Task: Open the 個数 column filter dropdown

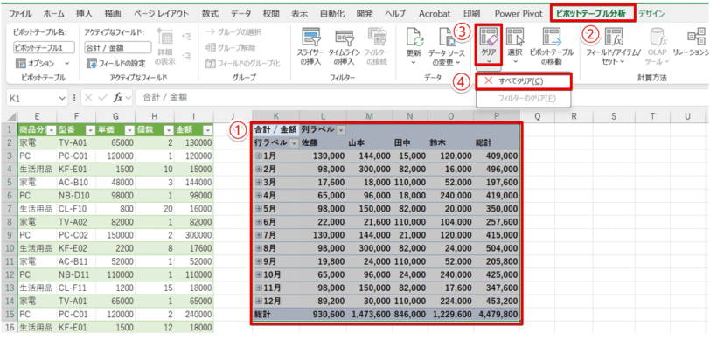Action: [x=168, y=130]
